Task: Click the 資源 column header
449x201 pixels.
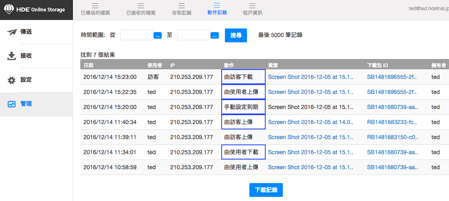Action: 273,66
